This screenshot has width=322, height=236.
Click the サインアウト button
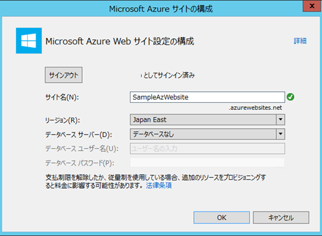click(63, 75)
